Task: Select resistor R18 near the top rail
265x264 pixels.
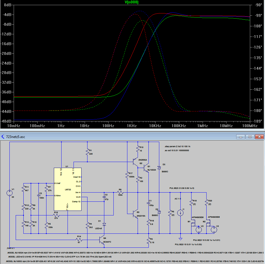Action: click(138, 149)
